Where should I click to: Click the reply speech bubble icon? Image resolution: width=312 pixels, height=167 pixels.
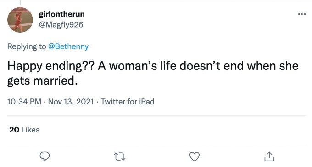45,156
